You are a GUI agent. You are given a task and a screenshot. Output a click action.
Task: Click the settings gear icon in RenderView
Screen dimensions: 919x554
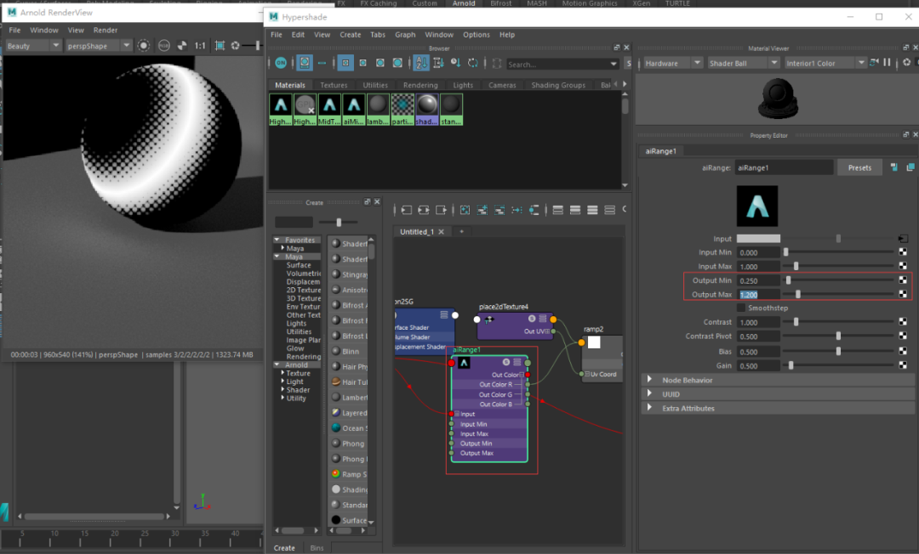pyautogui.click(x=236, y=46)
